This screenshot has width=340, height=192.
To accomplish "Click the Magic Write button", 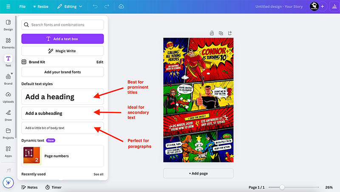I will tap(62, 51).
